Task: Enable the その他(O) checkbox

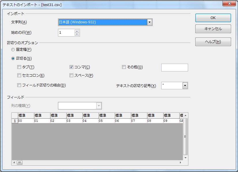Action: tap(124, 67)
